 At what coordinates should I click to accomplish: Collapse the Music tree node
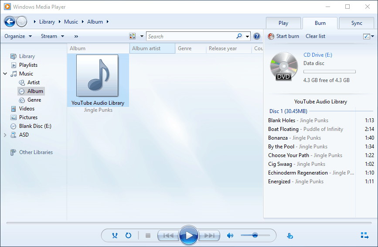pyautogui.click(x=5, y=74)
